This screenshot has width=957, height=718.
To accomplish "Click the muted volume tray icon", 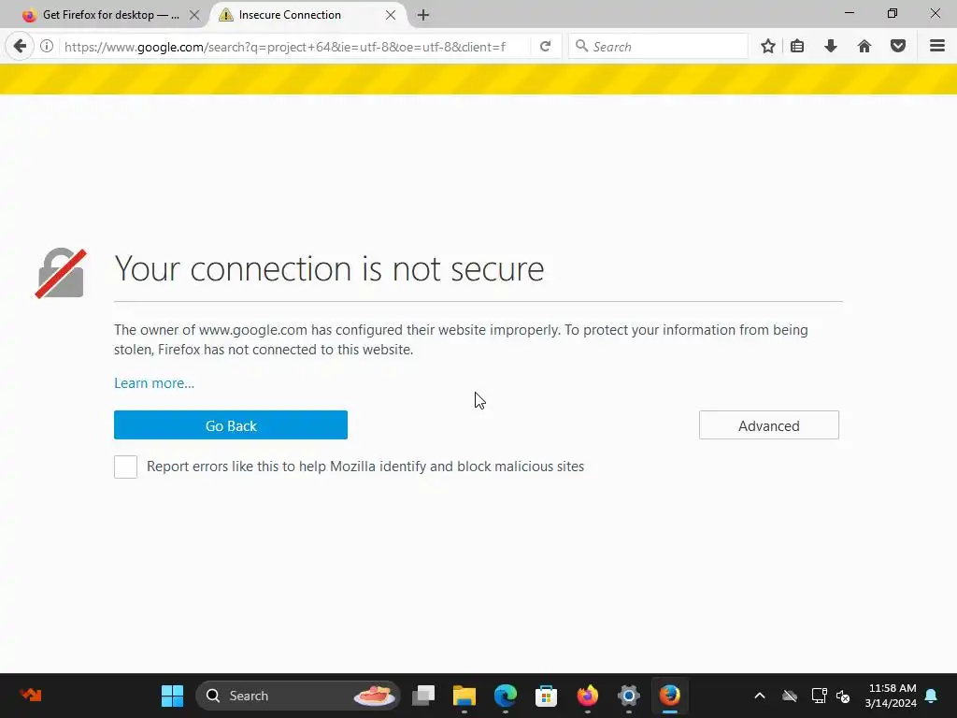I will (843, 696).
